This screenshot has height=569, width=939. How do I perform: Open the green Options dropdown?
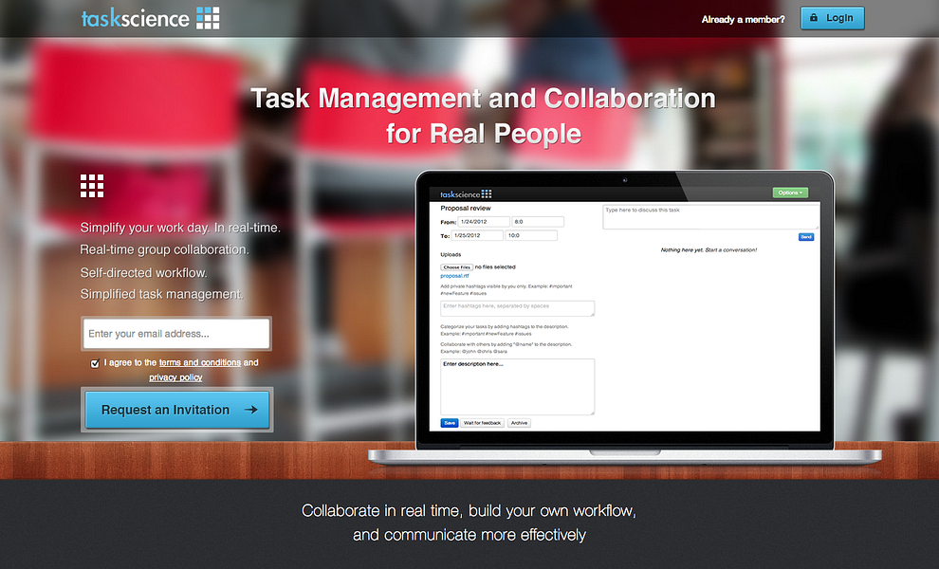(x=790, y=192)
